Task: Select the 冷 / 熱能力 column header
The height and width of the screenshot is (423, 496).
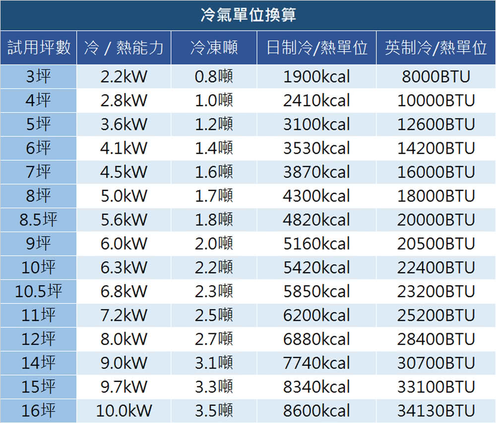Action: point(124,47)
